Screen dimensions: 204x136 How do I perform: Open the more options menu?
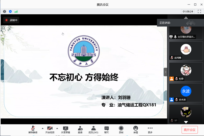click(150, 130)
